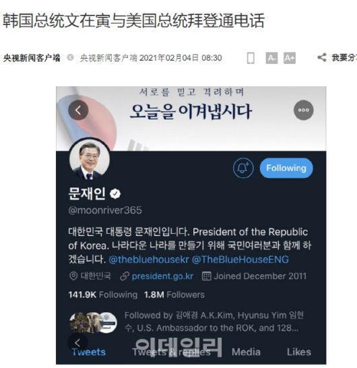Click the 央视新闻客户端 source name

click(x=32, y=58)
